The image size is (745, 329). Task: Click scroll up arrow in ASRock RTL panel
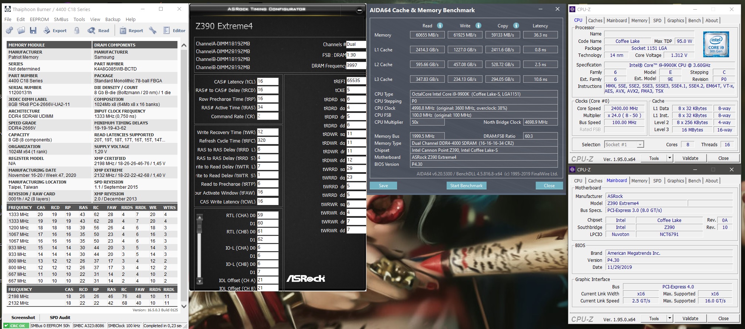pyautogui.click(x=200, y=217)
